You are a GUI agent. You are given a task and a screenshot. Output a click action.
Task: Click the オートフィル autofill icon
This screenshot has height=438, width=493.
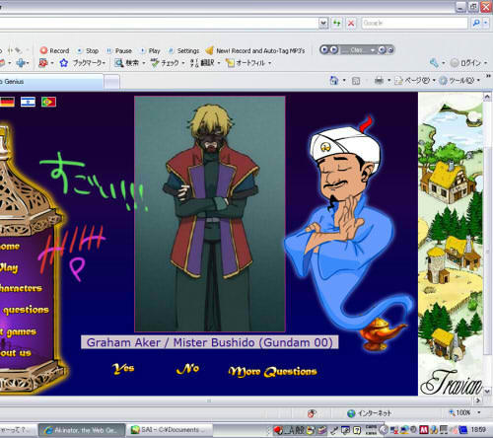click(230, 62)
